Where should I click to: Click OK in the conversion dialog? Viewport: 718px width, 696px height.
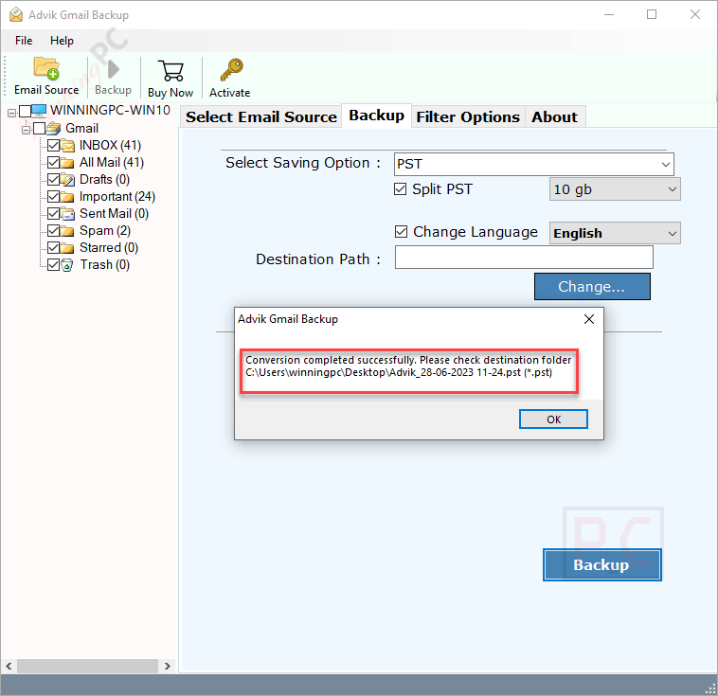tap(553, 419)
